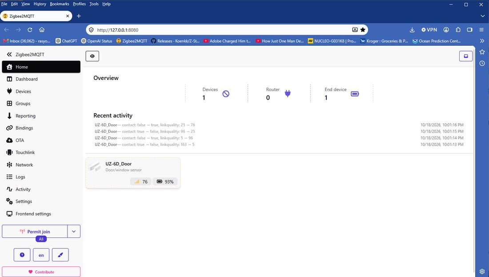
Task: Open the OTA updates page
Action: [41, 140]
